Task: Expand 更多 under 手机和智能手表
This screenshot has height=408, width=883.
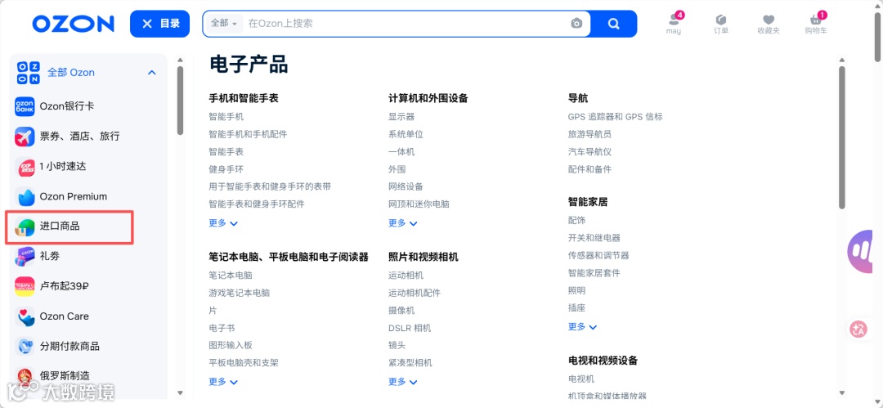Action: coord(223,223)
